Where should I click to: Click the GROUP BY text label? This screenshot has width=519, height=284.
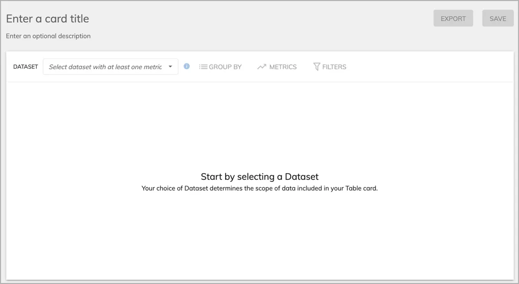tap(225, 67)
